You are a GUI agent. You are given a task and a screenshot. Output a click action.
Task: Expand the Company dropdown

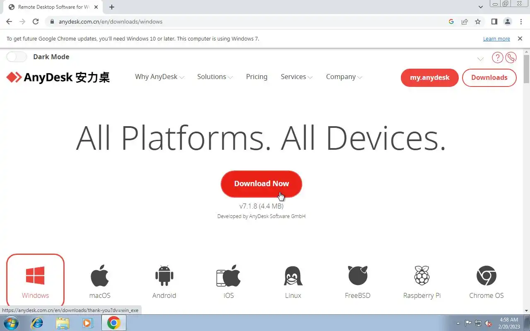click(344, 77)
